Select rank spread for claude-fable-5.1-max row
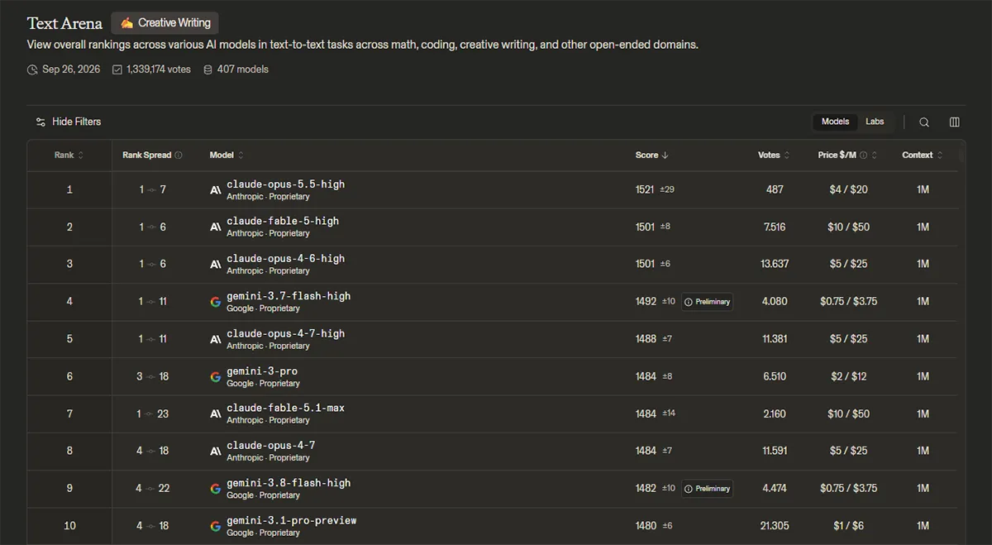Screen dimensions: 992x545 152,414
